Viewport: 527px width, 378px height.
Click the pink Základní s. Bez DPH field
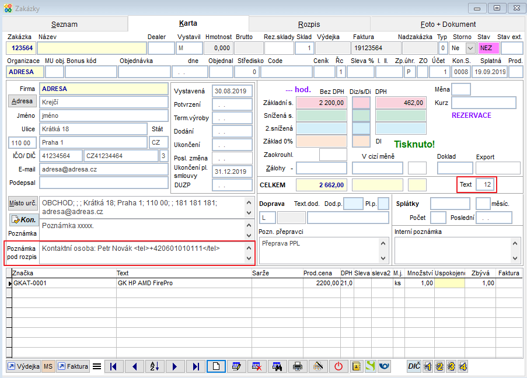pyautogui.click(x=322, y=103)
